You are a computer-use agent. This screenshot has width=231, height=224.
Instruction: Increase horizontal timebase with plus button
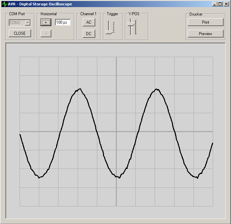[46, 22]
